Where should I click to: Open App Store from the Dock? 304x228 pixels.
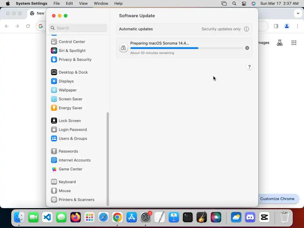click(132, 217)
